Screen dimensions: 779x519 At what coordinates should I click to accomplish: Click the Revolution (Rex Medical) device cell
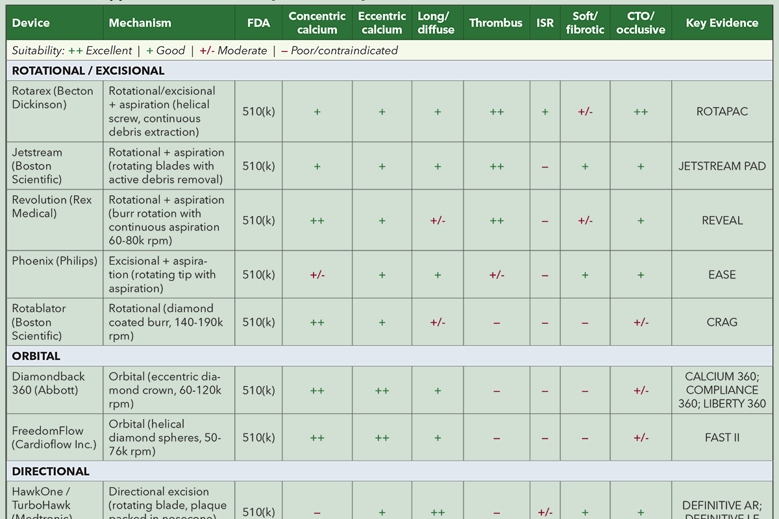coord(55,221)
